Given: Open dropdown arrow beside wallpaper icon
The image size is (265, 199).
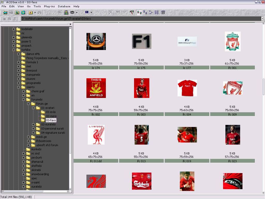Looking at the screenshot, I should 91,12.
